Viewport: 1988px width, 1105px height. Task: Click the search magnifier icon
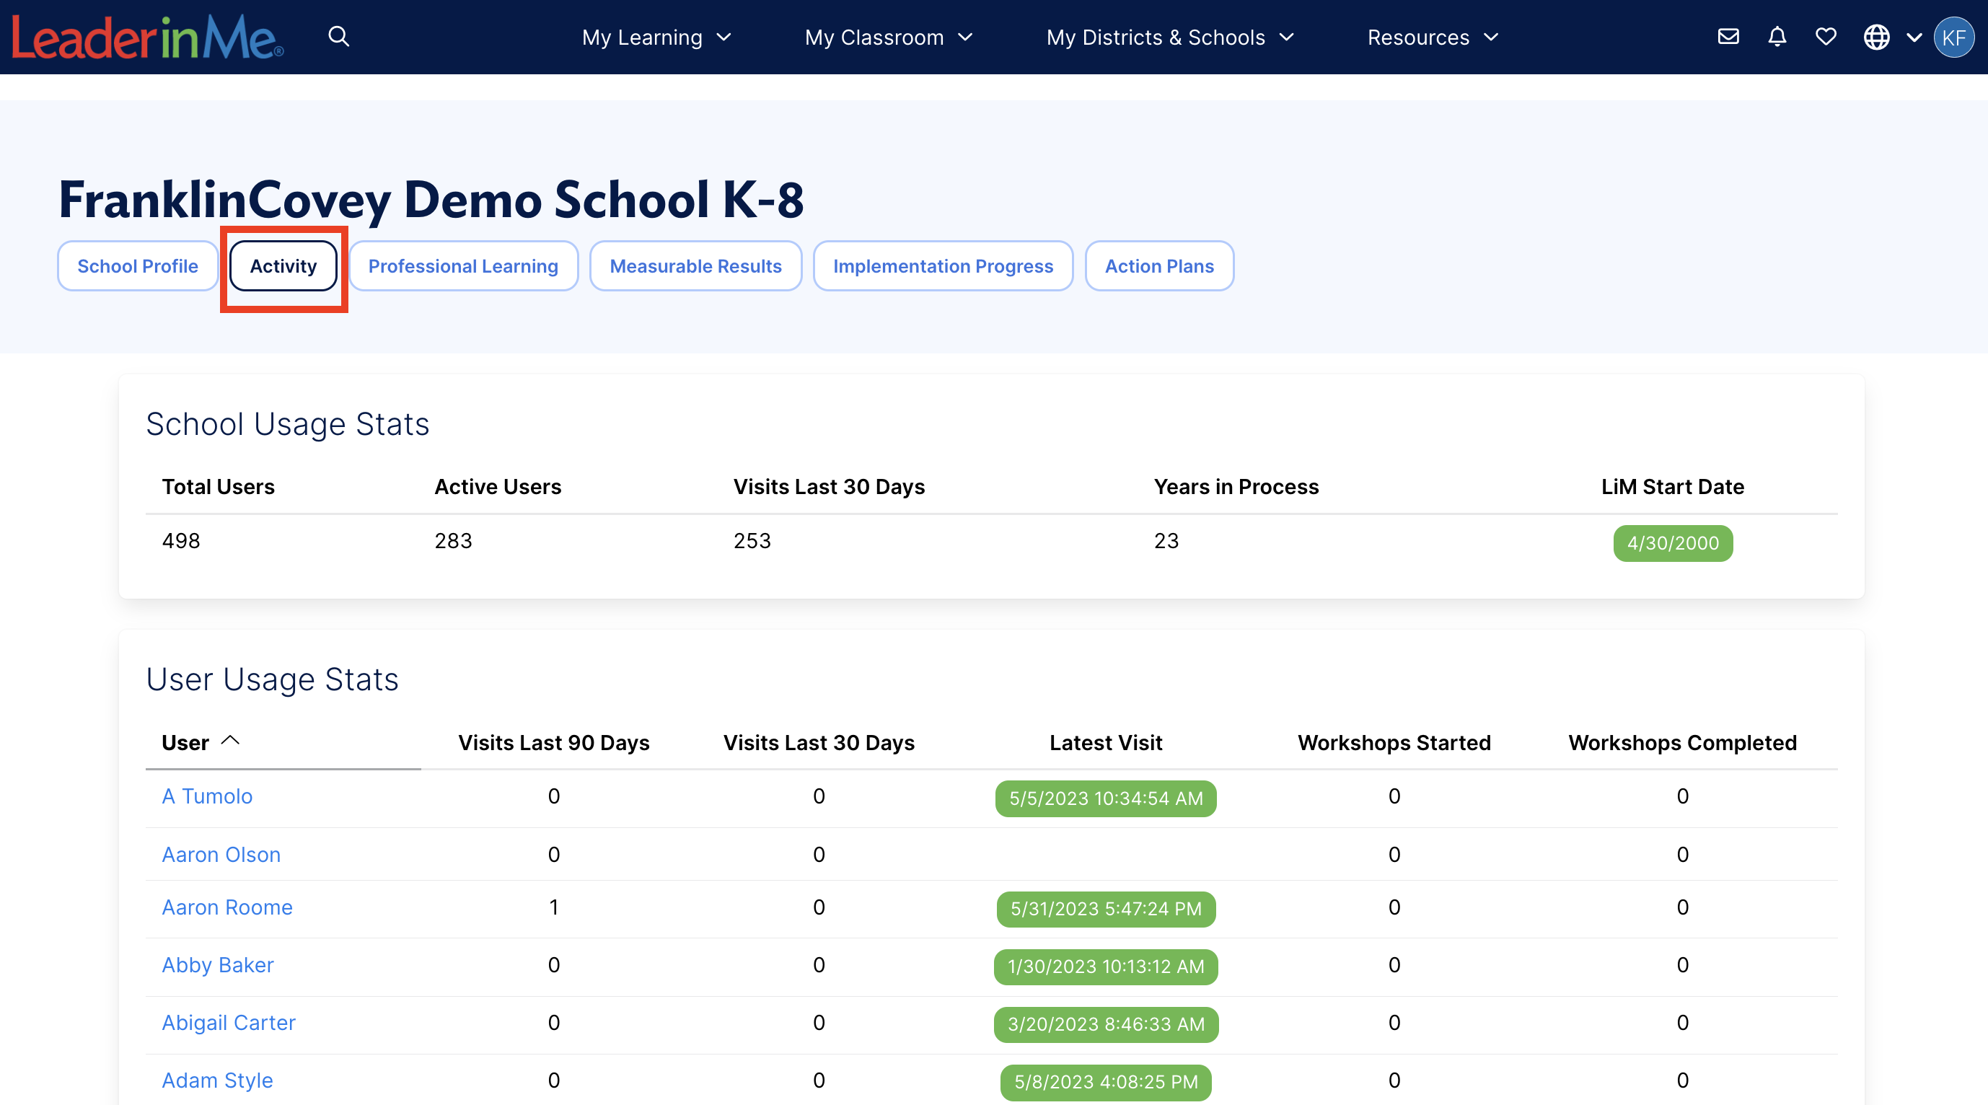click(339, 36)
